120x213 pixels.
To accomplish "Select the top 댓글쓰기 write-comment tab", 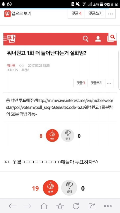I will click(95, 13).
